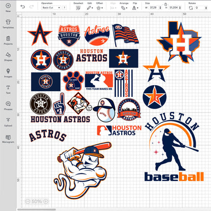
Task: Open the Phrases panel
Action: click(8, 106)
